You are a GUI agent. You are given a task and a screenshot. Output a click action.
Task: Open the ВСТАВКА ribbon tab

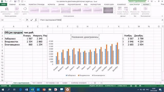point(22,5)
